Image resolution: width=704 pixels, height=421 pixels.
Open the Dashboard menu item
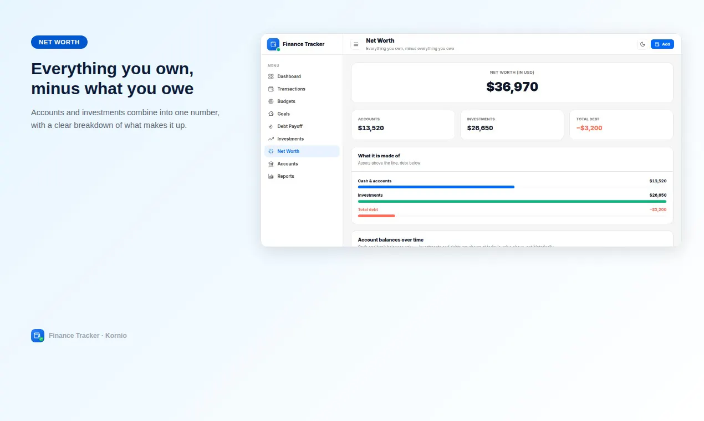coord(302,76)
